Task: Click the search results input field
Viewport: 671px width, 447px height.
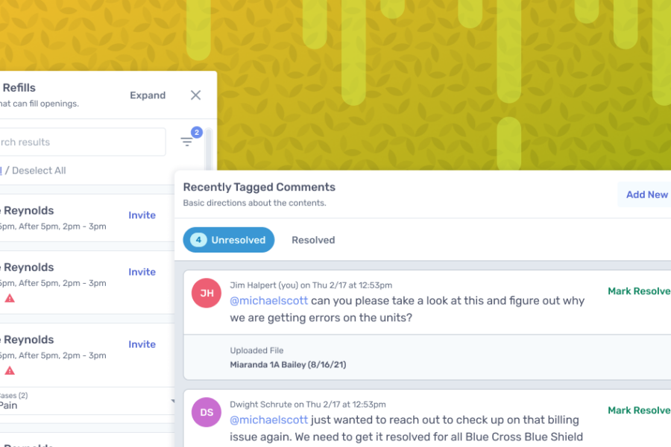Action: tap(82, 142)
